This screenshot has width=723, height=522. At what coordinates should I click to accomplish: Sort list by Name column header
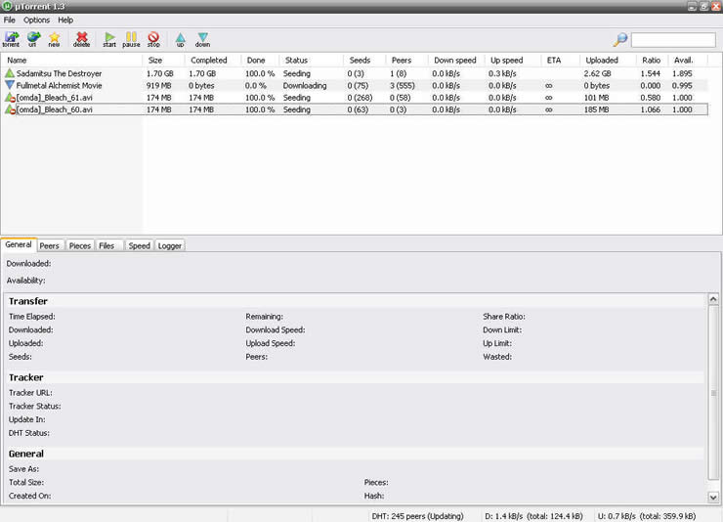pos(71,60)
